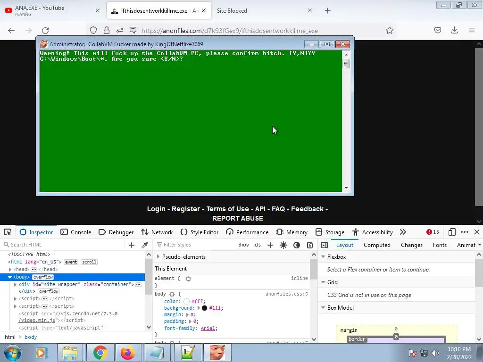Switch to the Fonts sidebar tab
The width and height of the screenshot is (483, 362).
pyautogui.click(x=440, y=245)
